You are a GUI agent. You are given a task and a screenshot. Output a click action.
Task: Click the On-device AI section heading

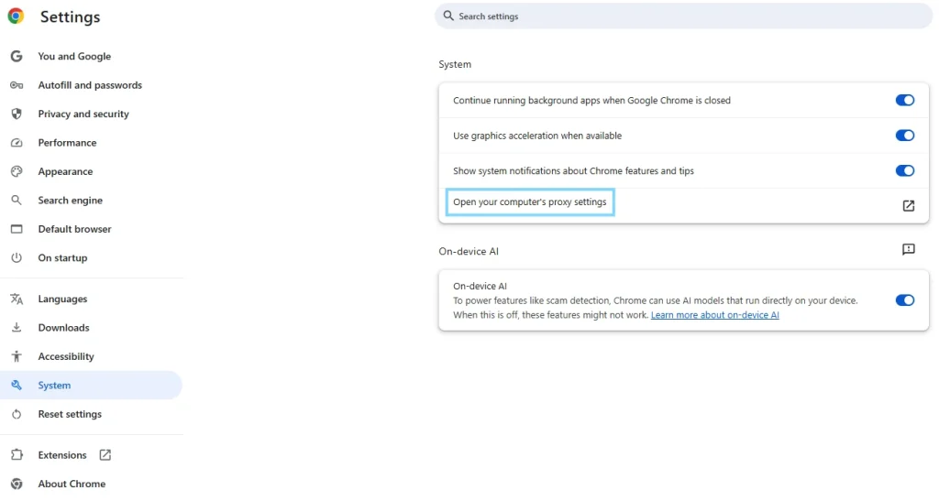point(469,251)
